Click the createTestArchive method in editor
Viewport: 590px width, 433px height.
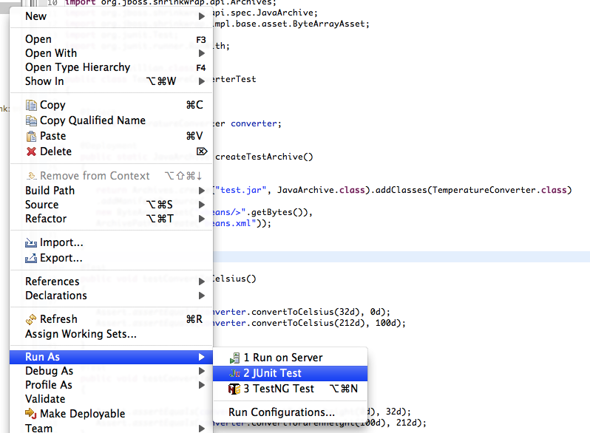point(264,156)
